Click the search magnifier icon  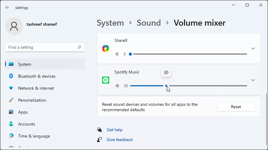point(80,47)
